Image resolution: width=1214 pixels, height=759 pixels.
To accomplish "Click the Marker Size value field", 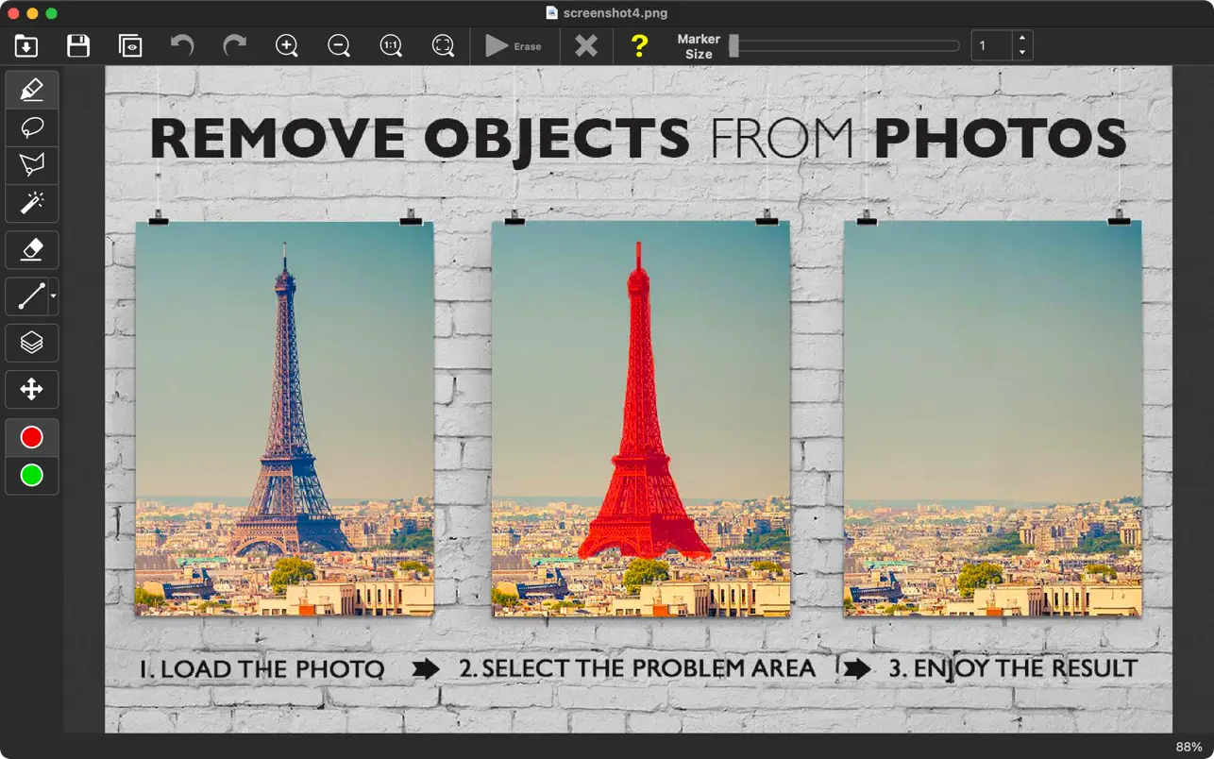I will coord(991,45).
